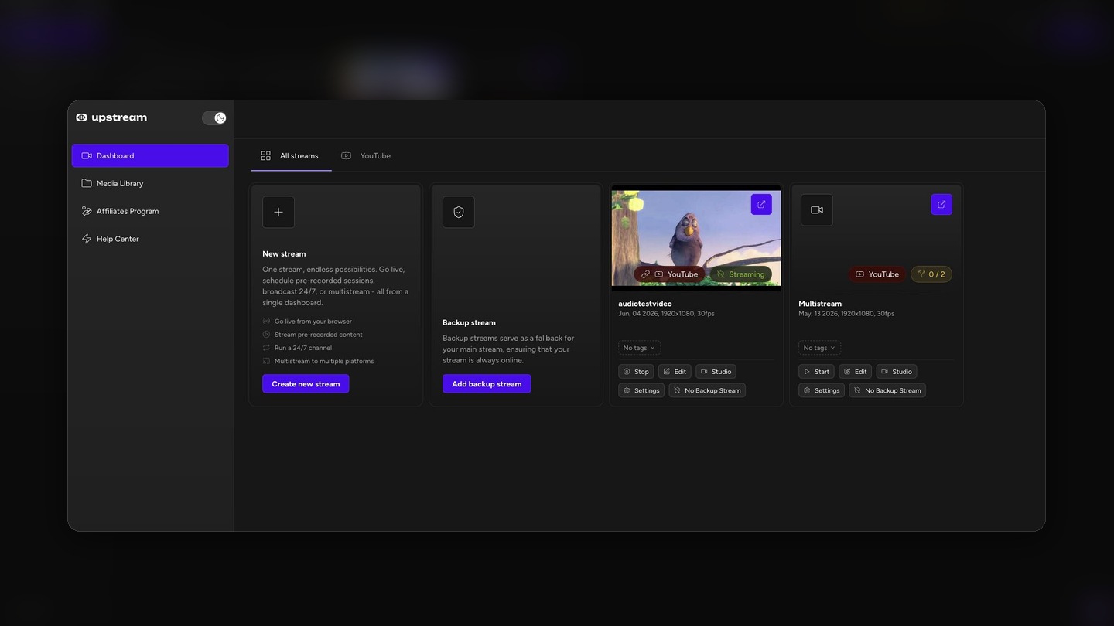1114x626 pixels.
Task: Click the camera icon on Multistream card
Action: point(817,209)
